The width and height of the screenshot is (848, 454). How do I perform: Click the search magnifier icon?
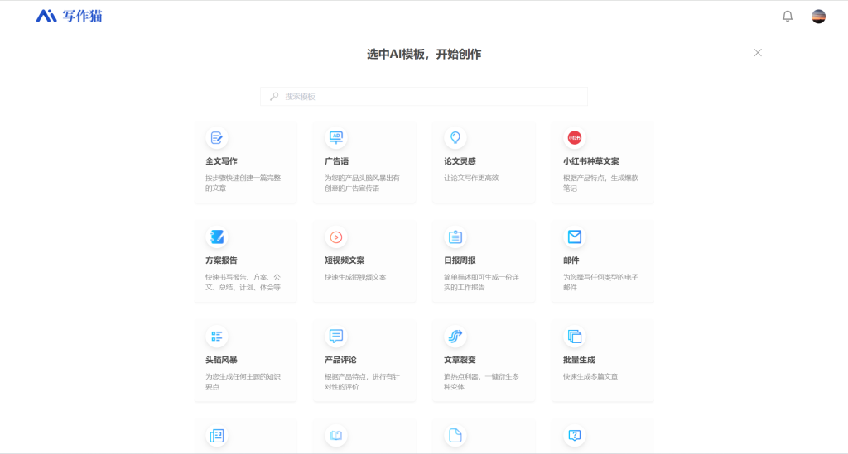(274, 96)
